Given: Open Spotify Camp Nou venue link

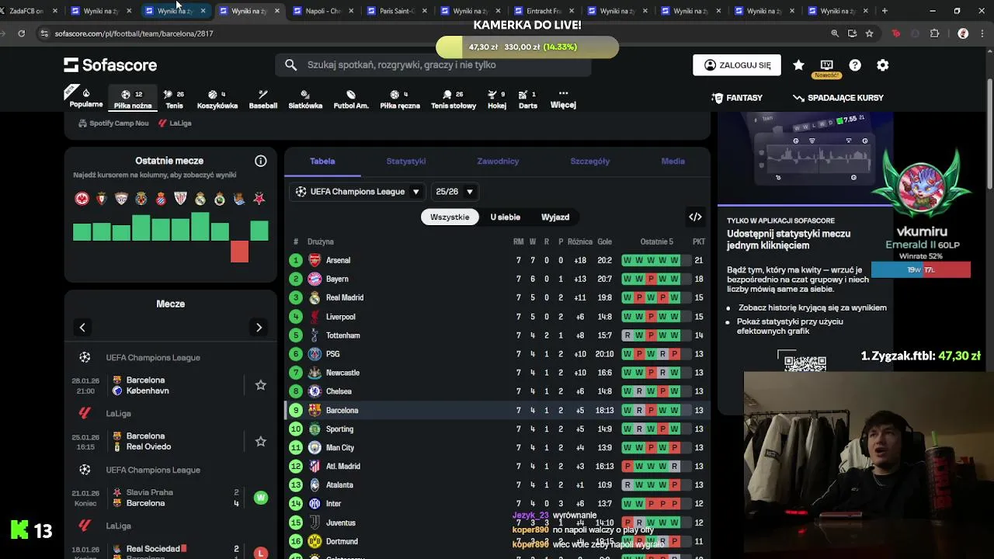Looking at the screenshot, I should (113, 123).
